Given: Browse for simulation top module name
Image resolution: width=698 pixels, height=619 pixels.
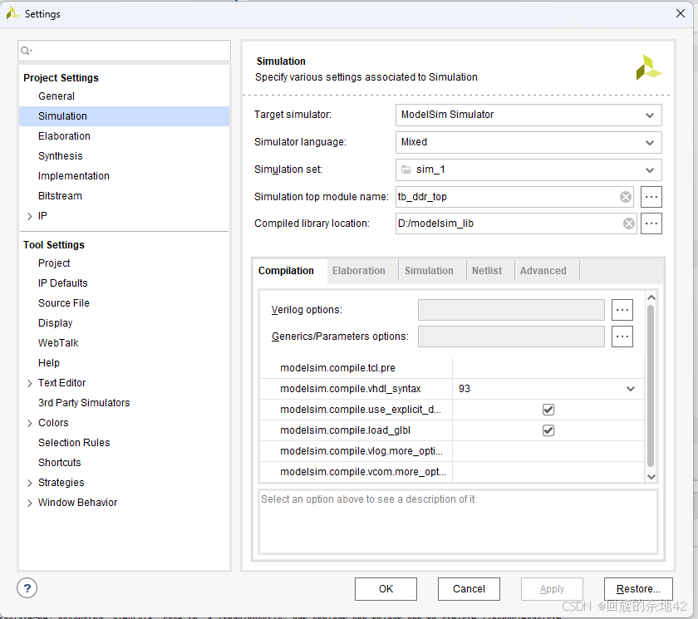Looking at the screenshot, I should [x=651, y=197].
